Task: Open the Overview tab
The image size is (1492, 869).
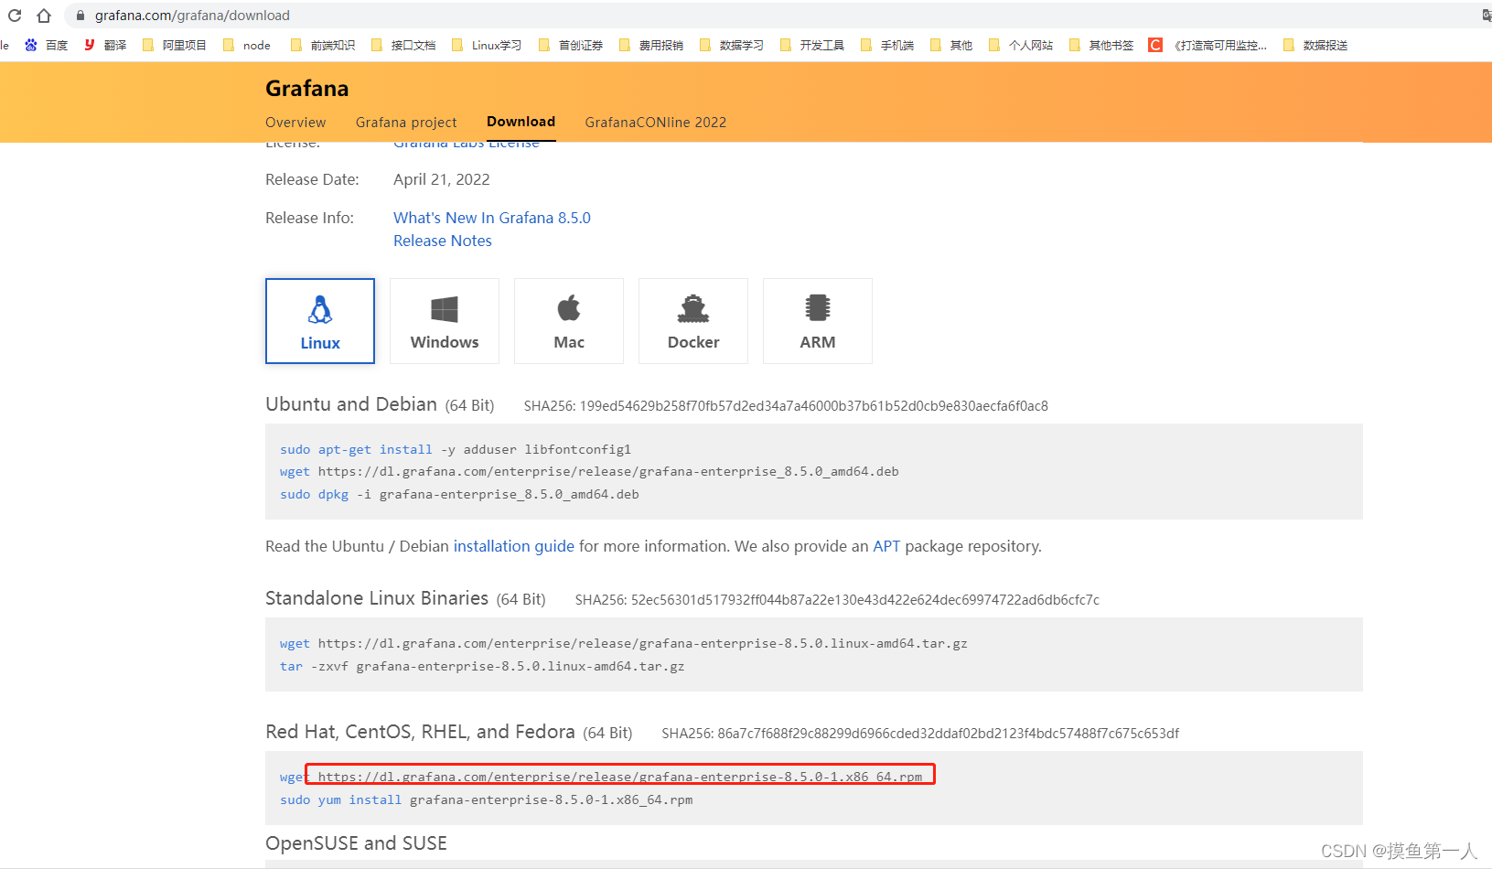Action: click(295, 123)
